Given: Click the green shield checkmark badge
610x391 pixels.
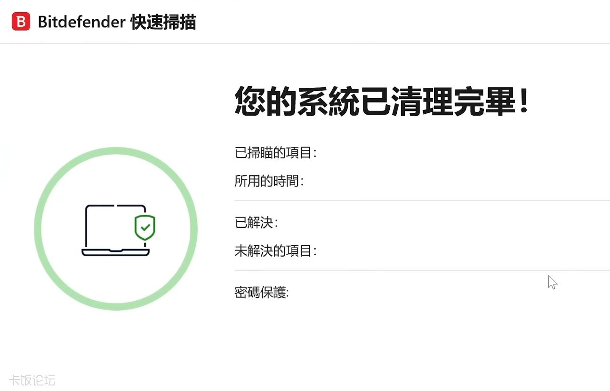Looking at the screenshot, I should [145, 227].
